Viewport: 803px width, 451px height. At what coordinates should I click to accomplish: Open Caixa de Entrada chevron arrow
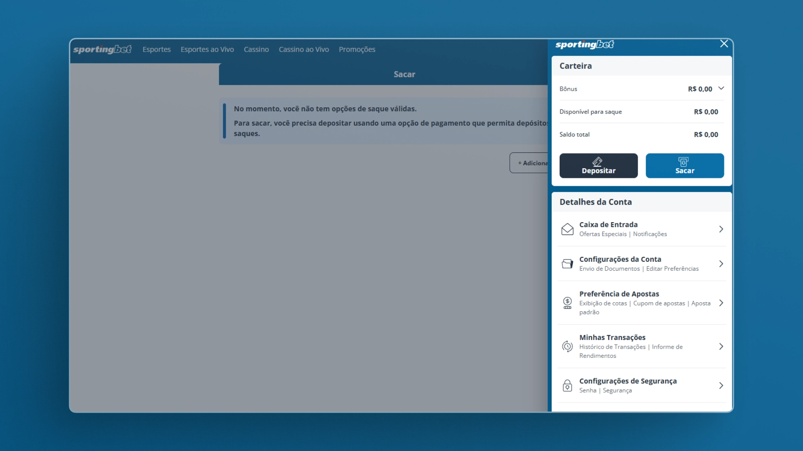[721, 229]
